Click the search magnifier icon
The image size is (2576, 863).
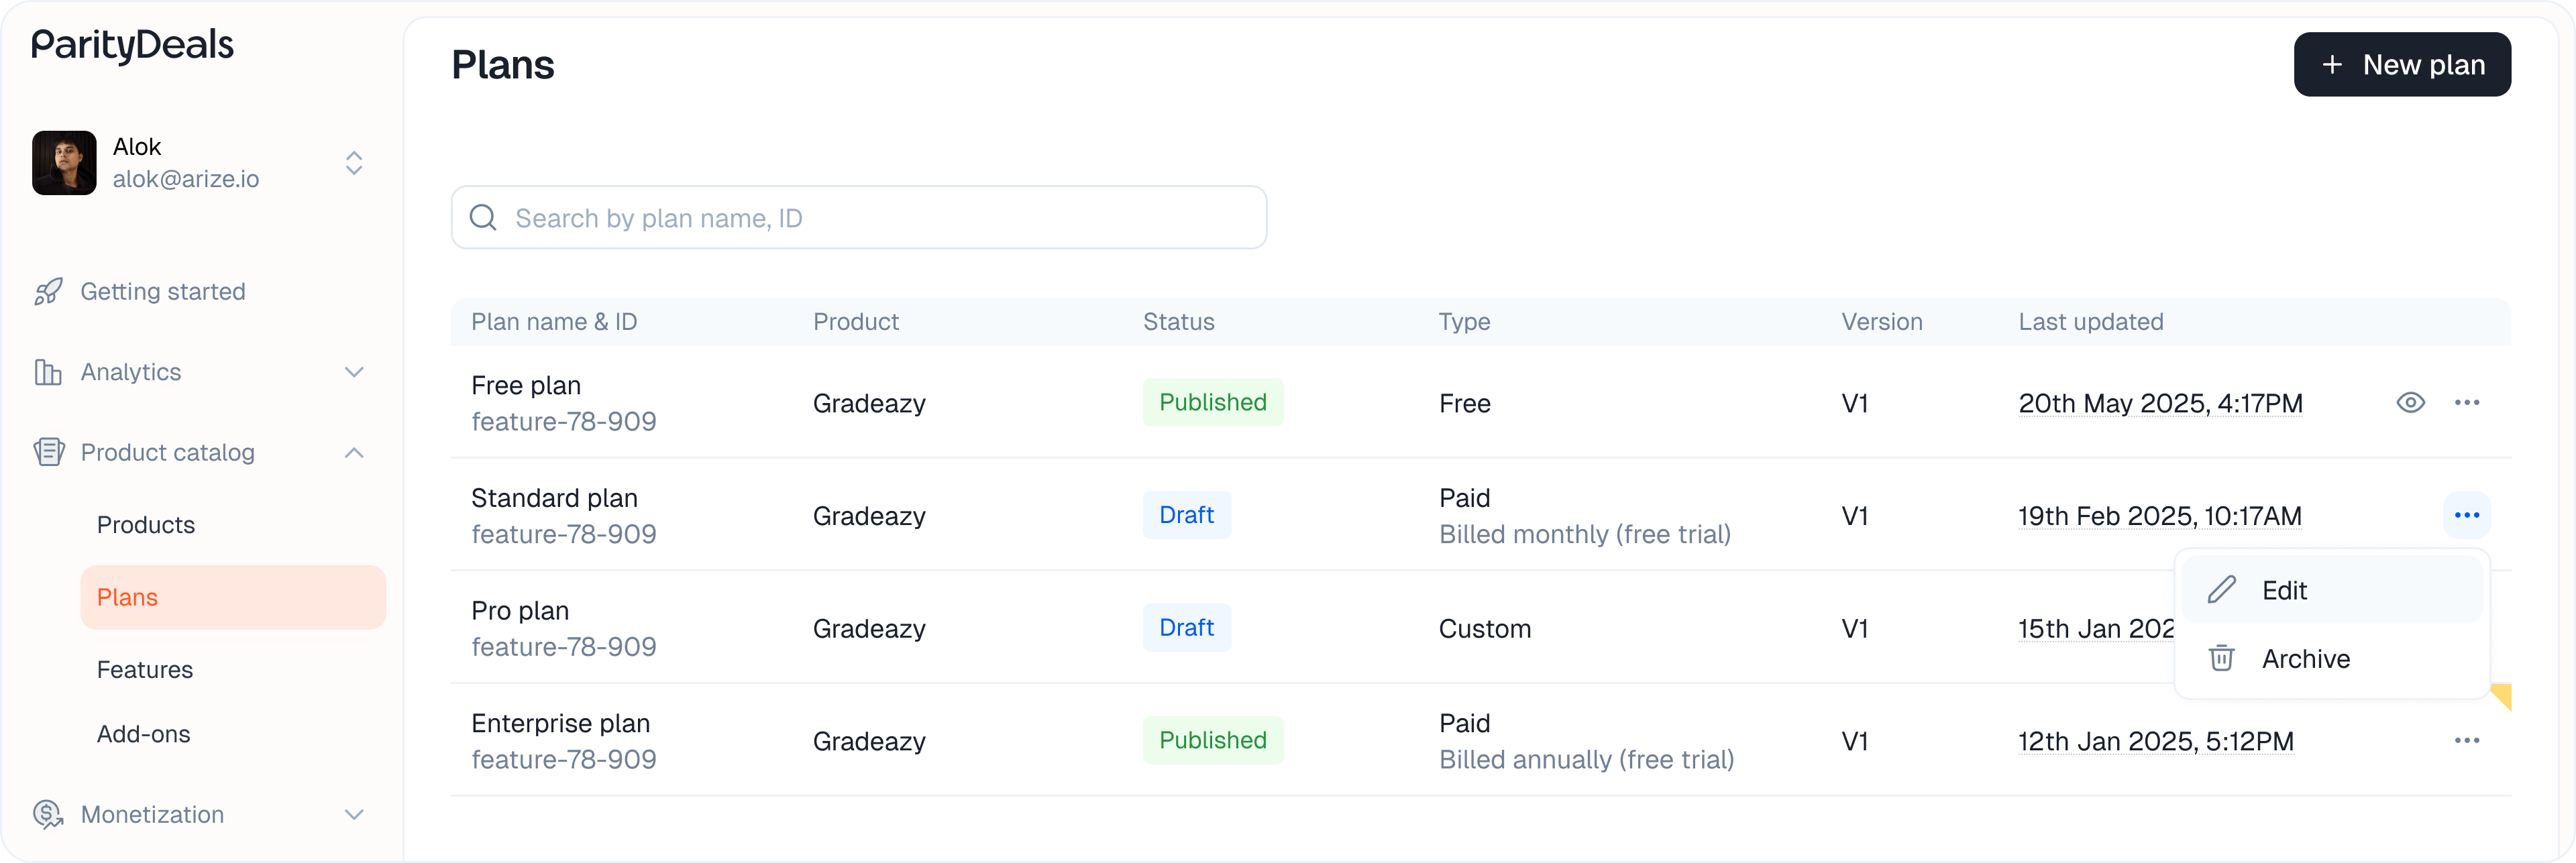[483, 218]
